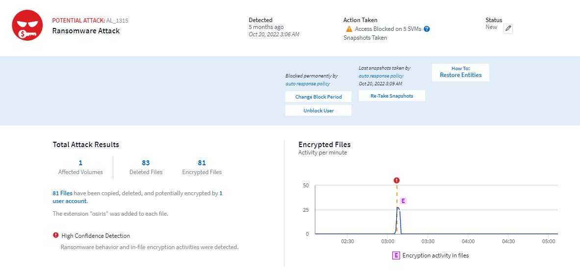
Task: Click the 81 Encrypted Files count
Action: point(202,163)
